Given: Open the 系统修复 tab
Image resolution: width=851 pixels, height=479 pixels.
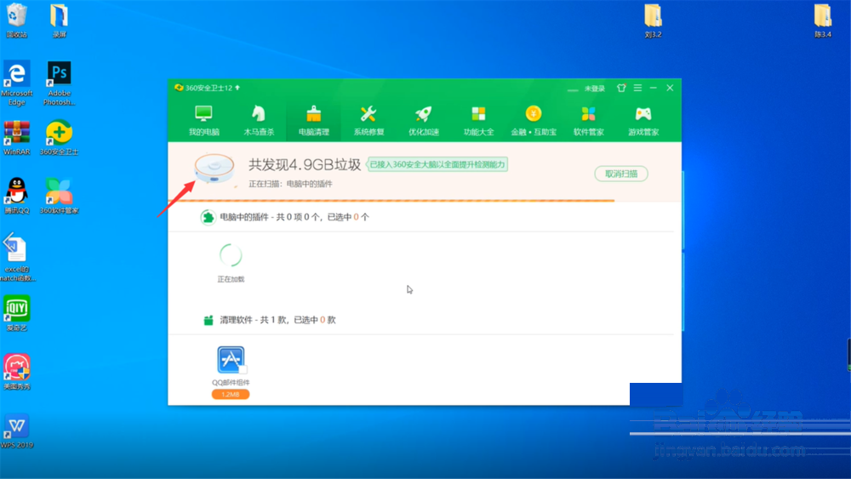Looking at the screenshot, I should tap(368, 121).
